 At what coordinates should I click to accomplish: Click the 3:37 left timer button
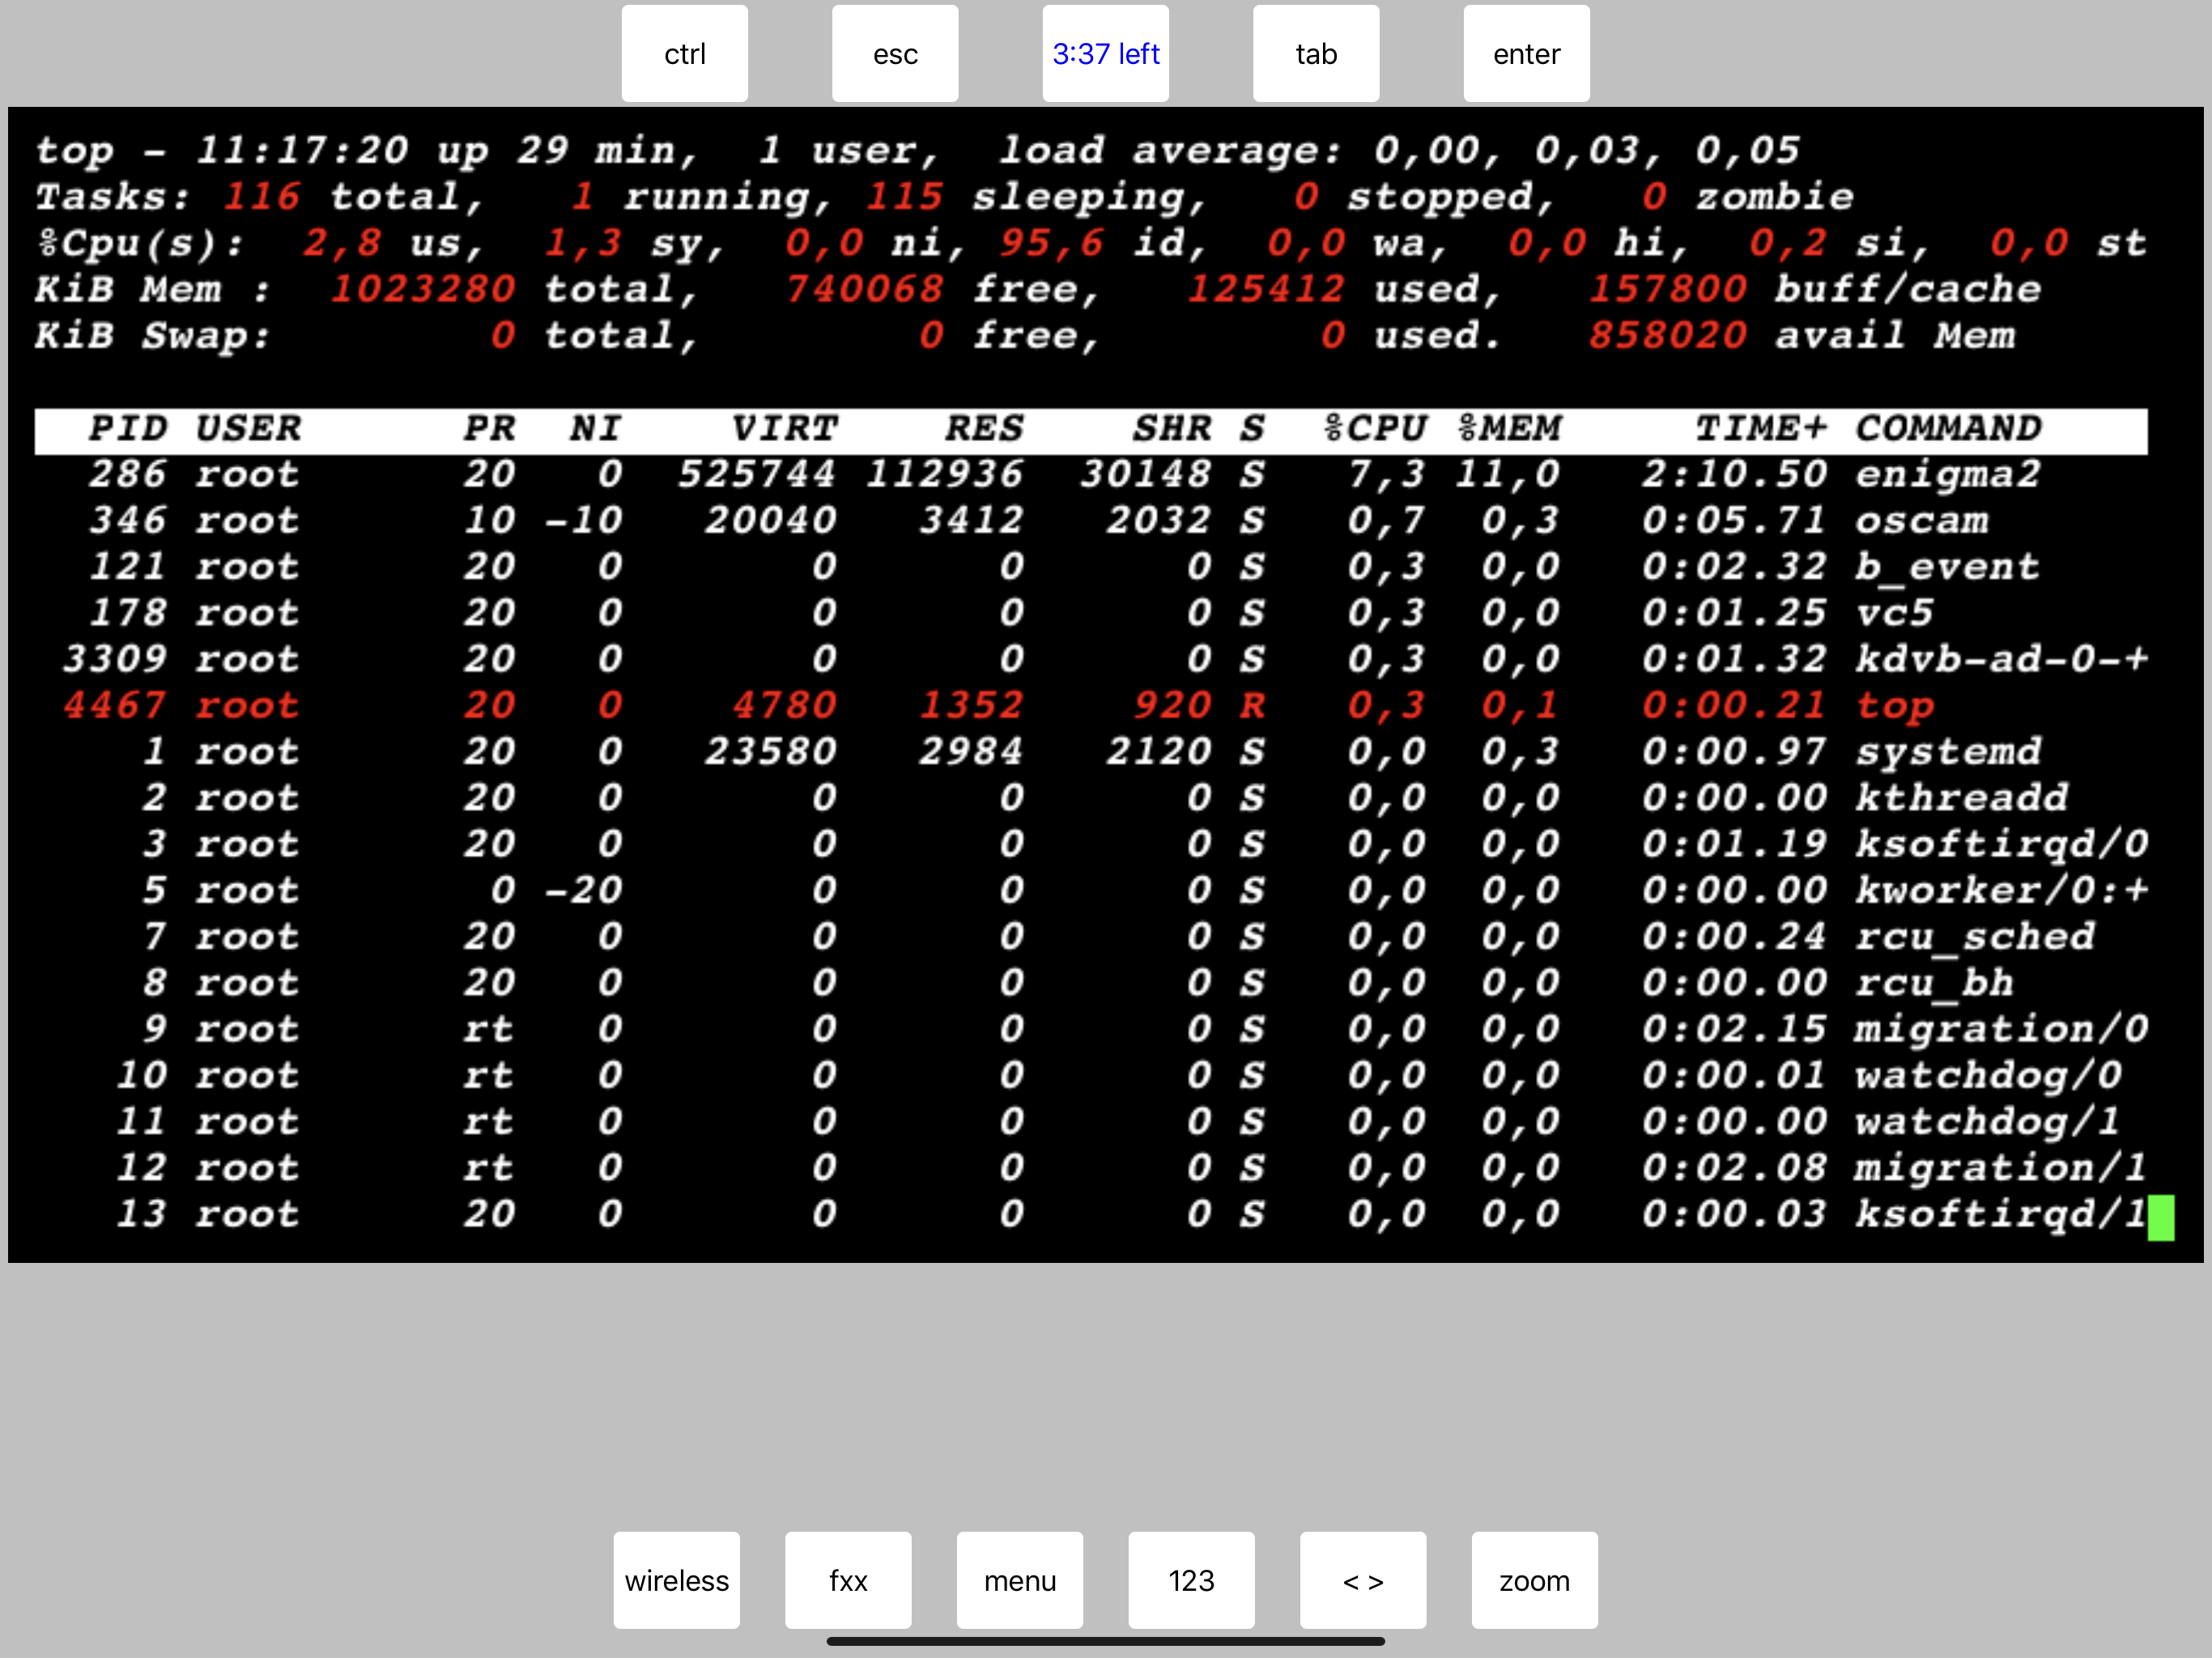pos(1105,54)
